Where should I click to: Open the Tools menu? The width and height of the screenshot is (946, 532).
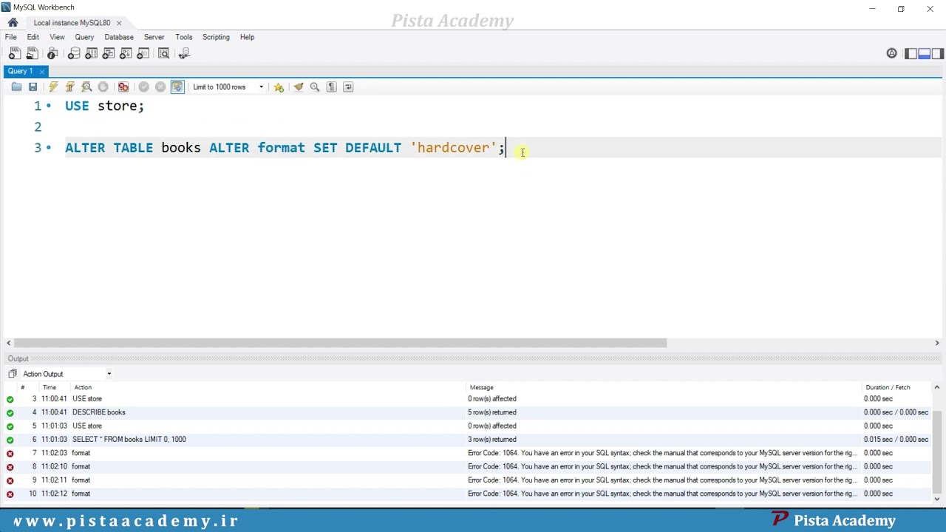(x=184, y=37)
